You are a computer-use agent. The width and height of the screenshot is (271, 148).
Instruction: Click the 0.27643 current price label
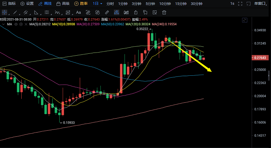pos(260,58)
